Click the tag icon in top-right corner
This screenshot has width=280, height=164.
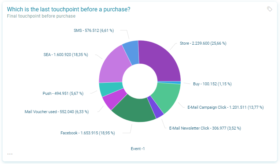pyautogui.click(x=270, y=9)
